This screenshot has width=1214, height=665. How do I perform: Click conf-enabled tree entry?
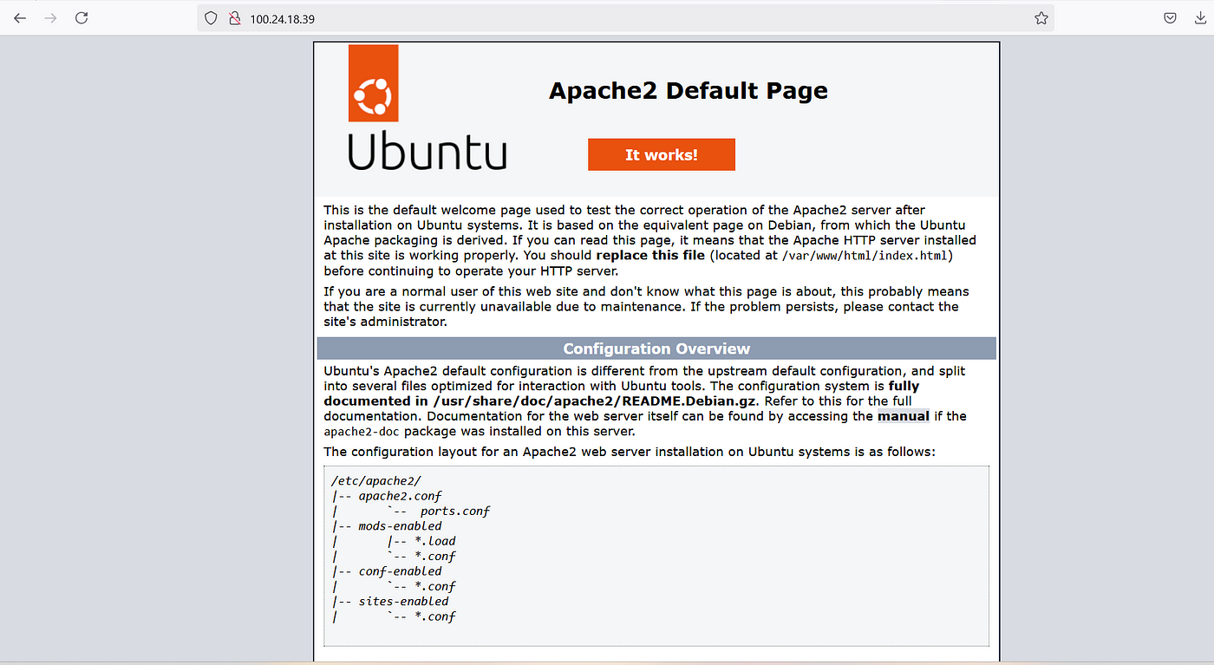click(x=400, y=570)
